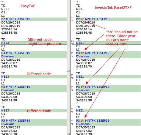141x135 pixels.
Task: Click '$43281.98' in the left pane
Action: (x=9, y=100)
